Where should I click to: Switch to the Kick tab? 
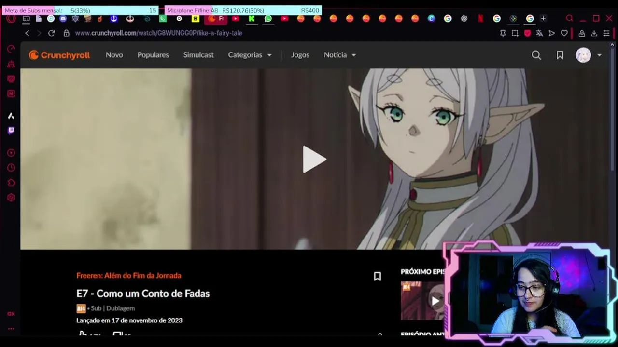(252, 19)
